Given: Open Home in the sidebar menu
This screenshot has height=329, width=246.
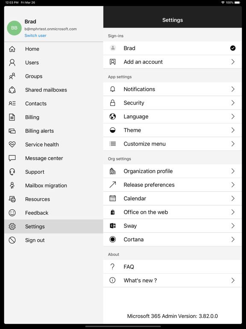Looking at the screenshot, I should [x=53, y=49].
